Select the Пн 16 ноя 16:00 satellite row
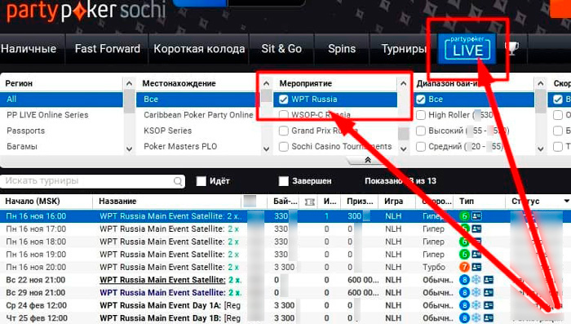The height and width of the screenshot is (324, 571). 285,216
